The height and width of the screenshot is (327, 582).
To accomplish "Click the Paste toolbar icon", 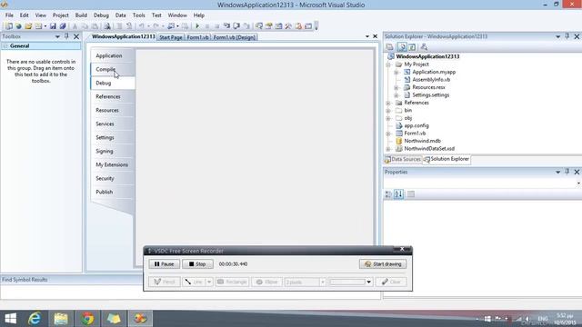I will click(x=95, y=26).
